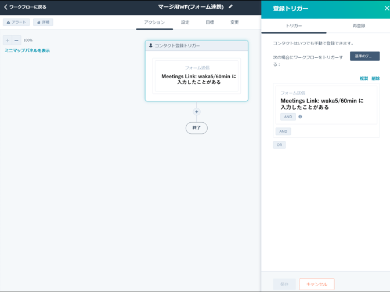Click the 削除 delete link

click(x=375, y=78)
